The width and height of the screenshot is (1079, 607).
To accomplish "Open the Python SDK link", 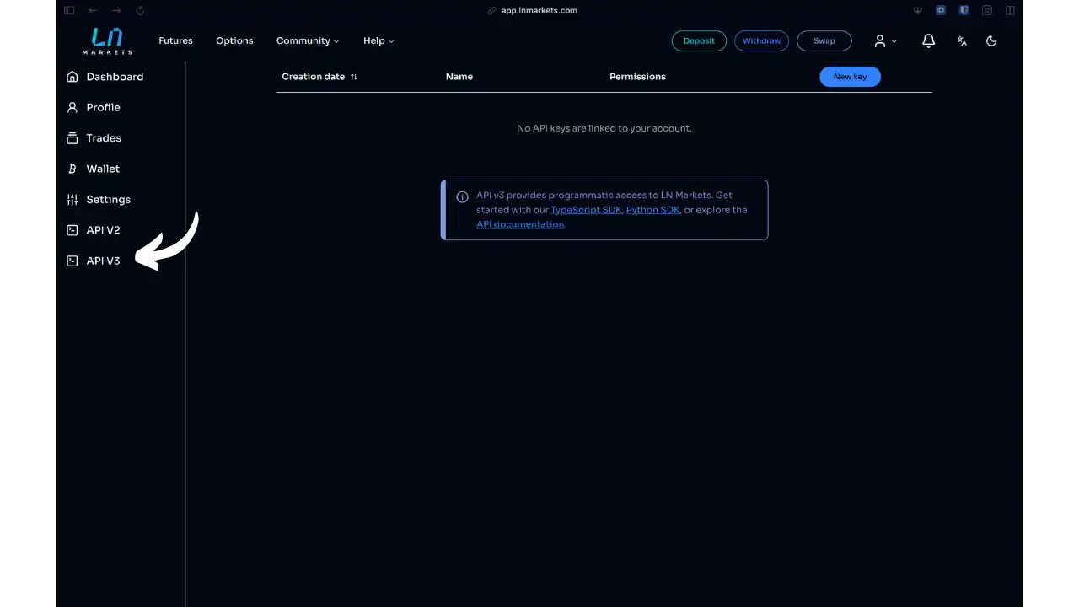I will tap(652, 209).
